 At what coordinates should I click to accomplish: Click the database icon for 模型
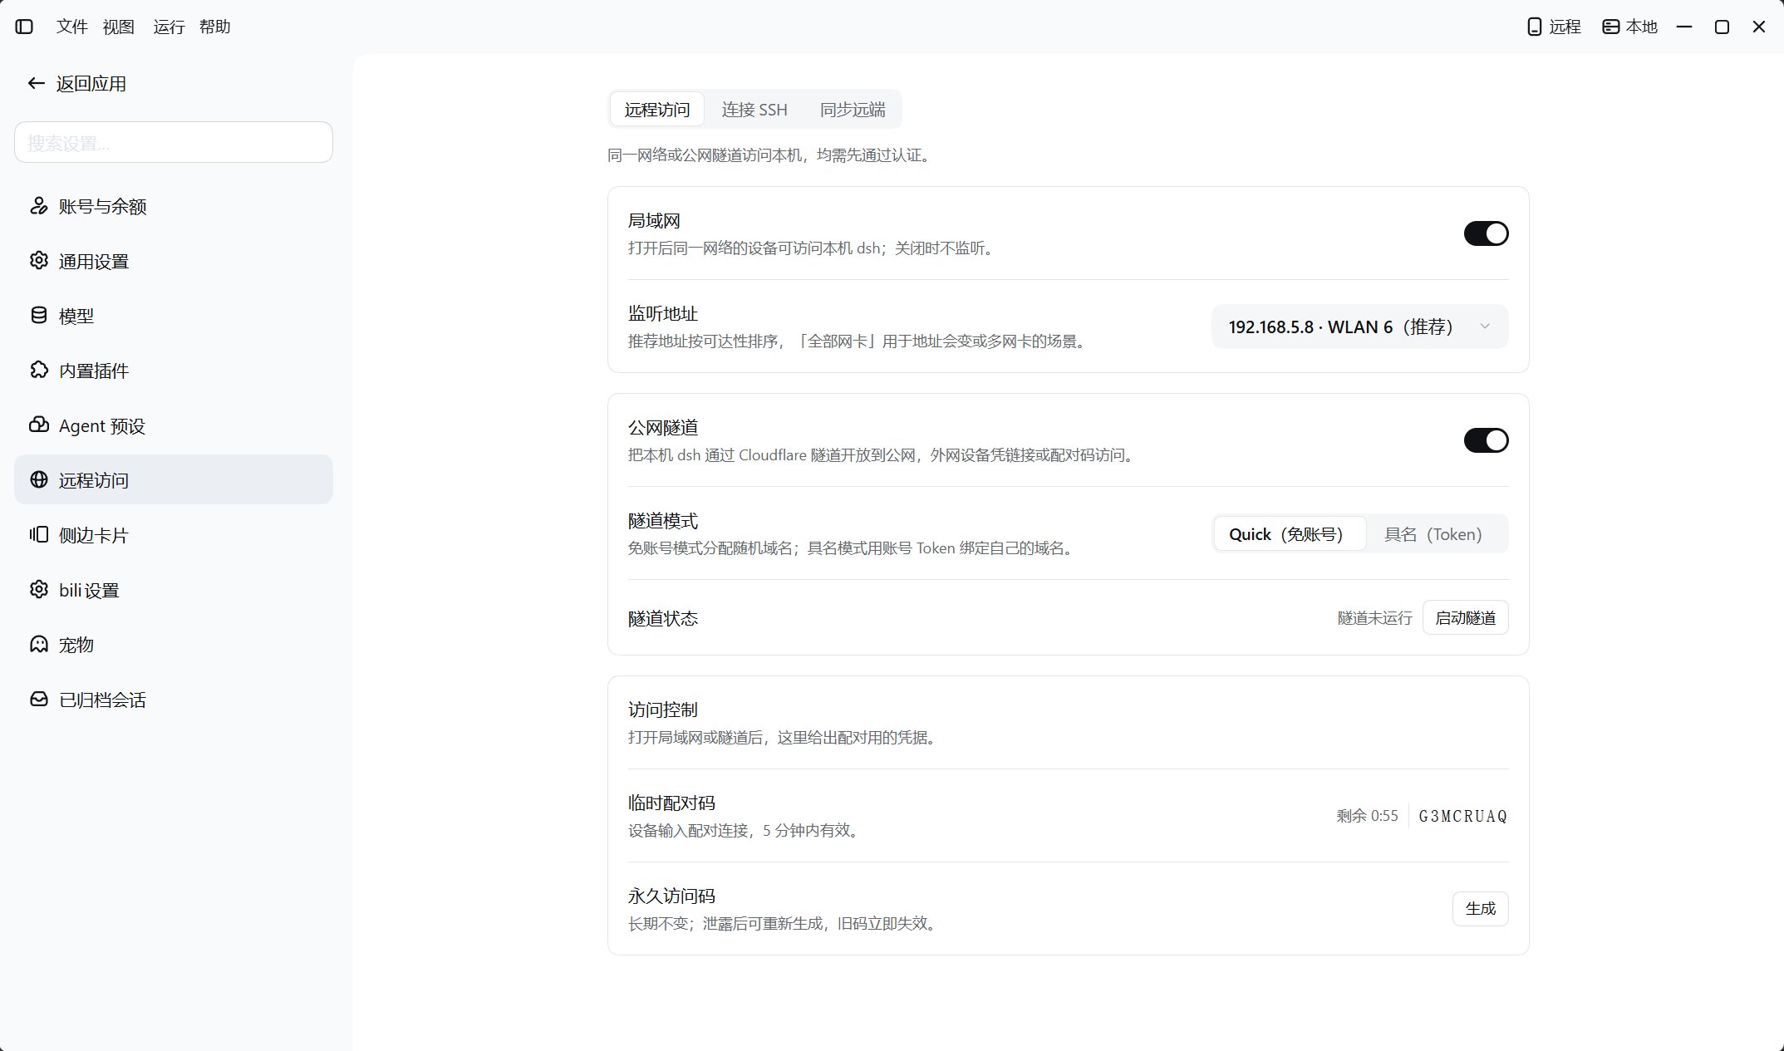coord(39,316)
